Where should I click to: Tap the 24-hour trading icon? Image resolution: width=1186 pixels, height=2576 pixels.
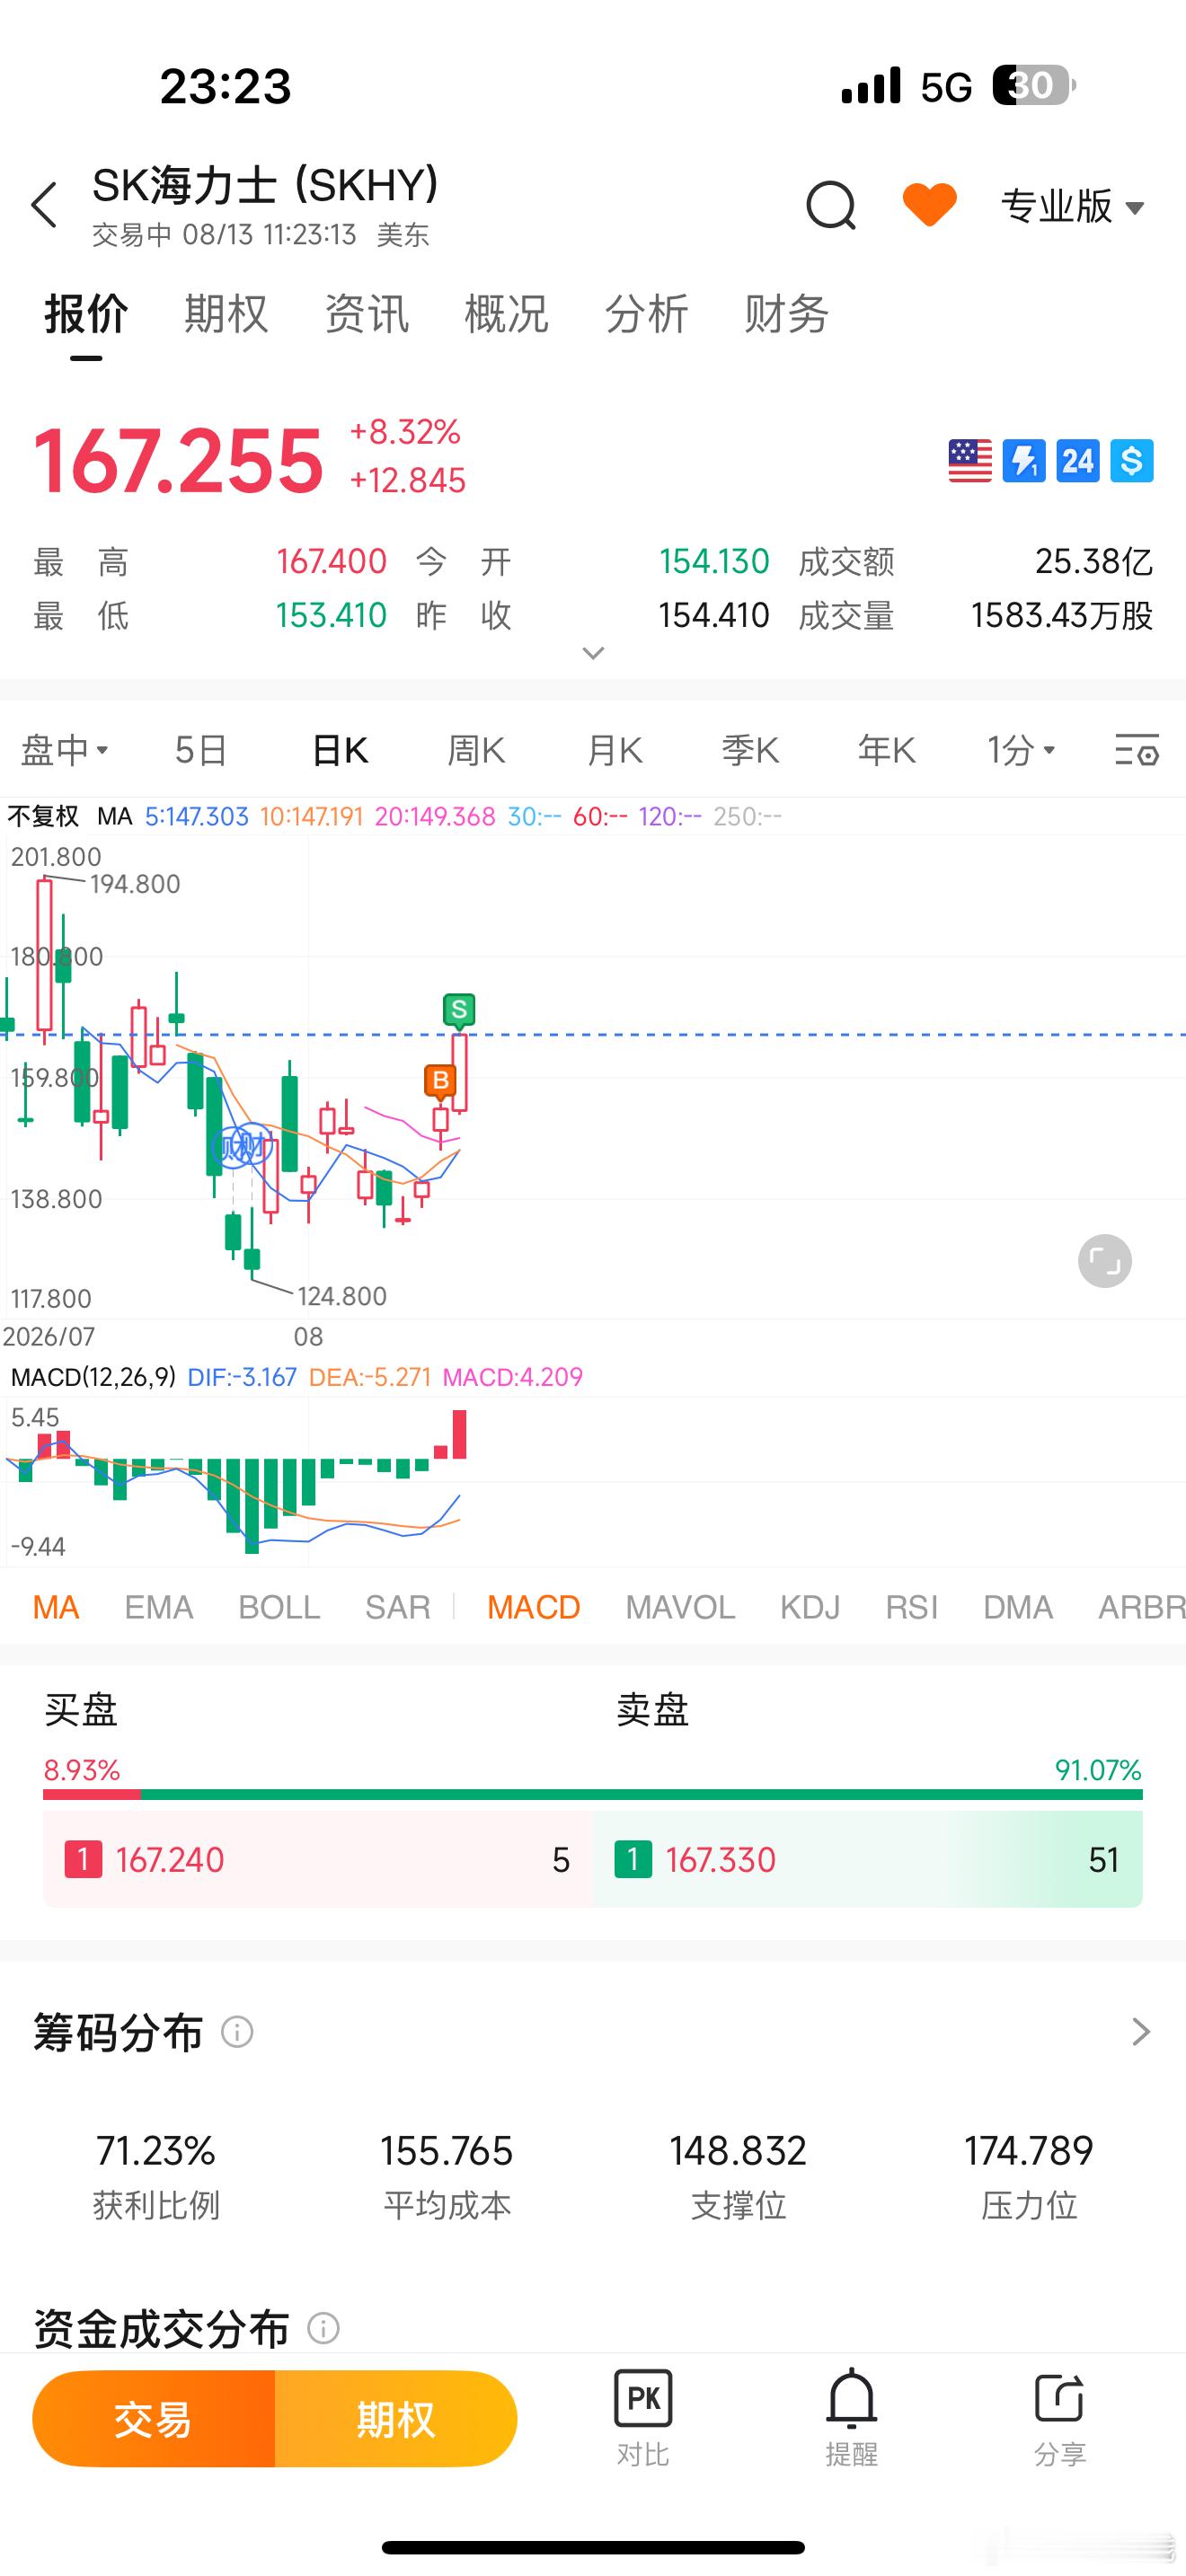pyautogui.click(x=1078, y=461)
